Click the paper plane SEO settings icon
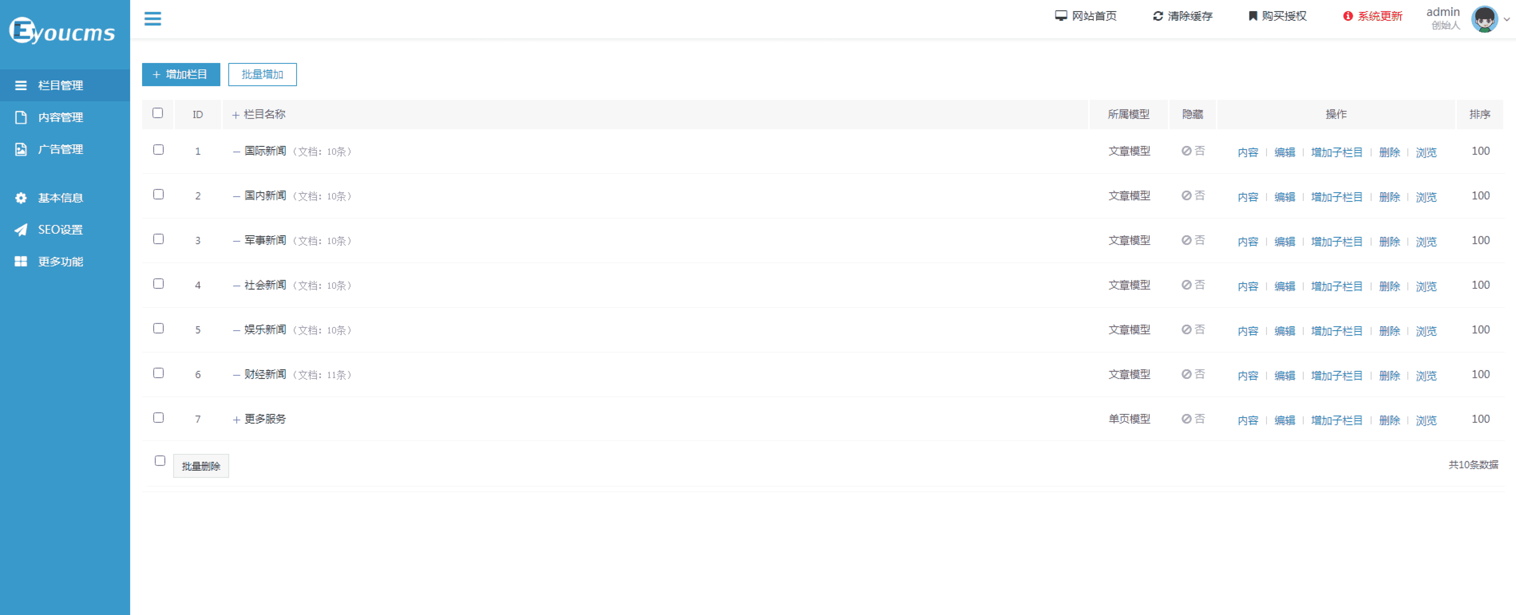 21,230
